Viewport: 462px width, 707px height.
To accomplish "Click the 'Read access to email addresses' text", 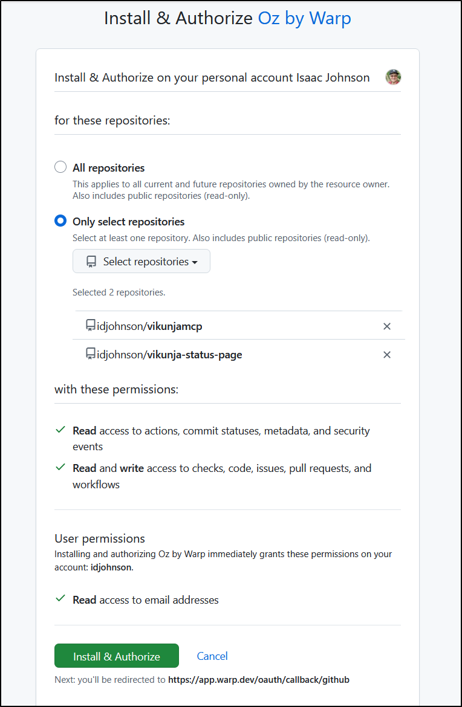I will click(x=146, y=599).
